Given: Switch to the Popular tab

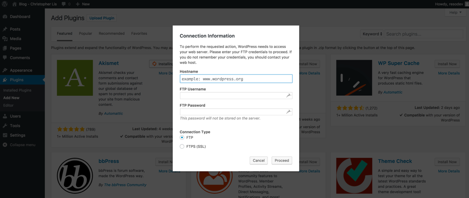Looking at the screenshot, I should (x=86, y=34).
